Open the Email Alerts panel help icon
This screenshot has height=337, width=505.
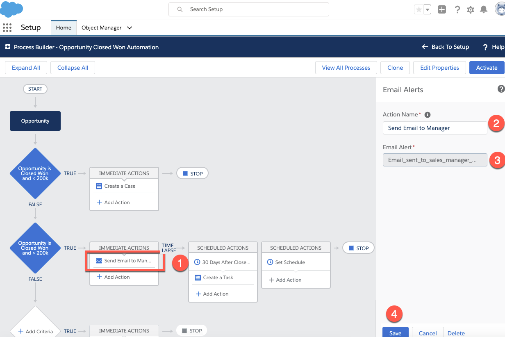click(501, 89)
